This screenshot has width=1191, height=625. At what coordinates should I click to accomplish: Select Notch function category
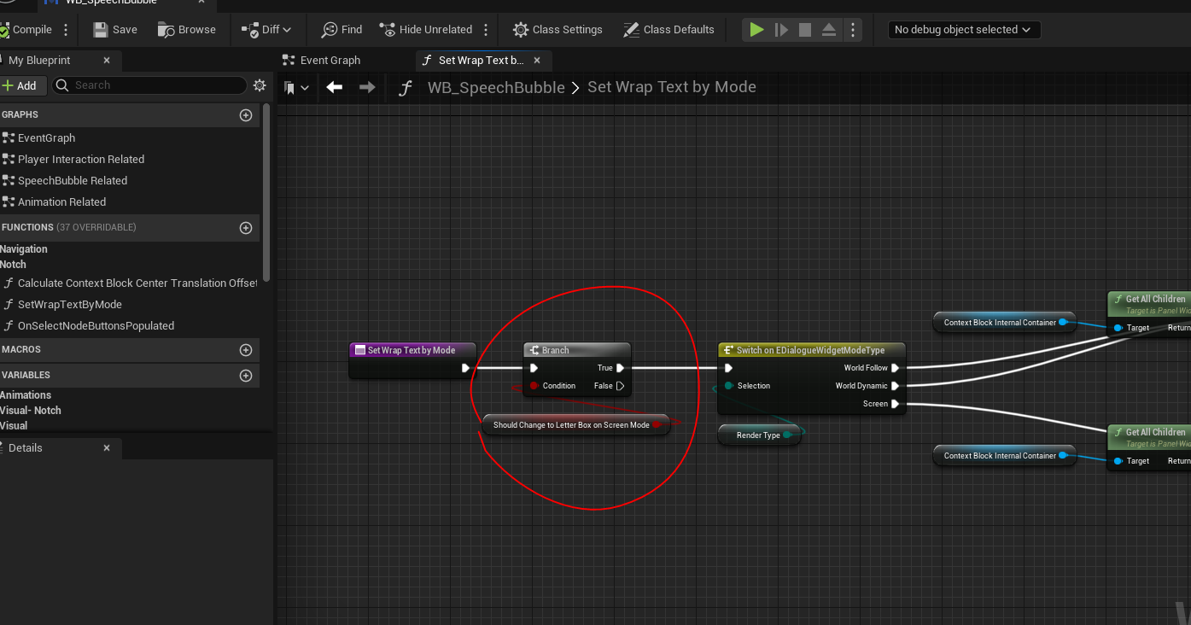coord(13,265)
